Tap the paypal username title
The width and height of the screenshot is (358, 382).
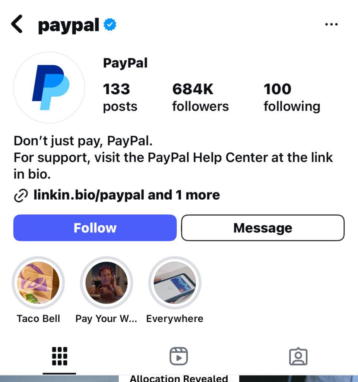(x=69, y=25)
